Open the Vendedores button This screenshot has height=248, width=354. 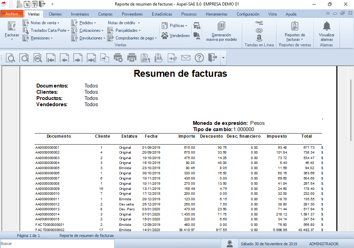tap(175, 36)
